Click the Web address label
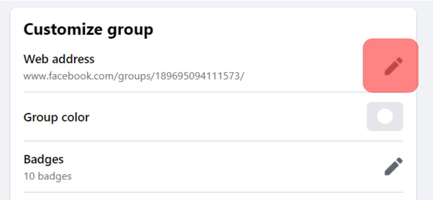Screen dimensions: 433x200 coord(59,59)
